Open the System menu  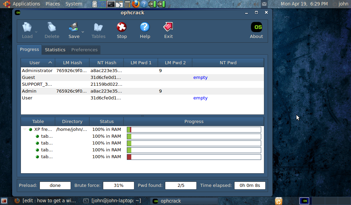click(x=74, y=4)
